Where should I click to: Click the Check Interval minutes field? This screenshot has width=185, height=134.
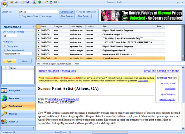tap(11, 36)
